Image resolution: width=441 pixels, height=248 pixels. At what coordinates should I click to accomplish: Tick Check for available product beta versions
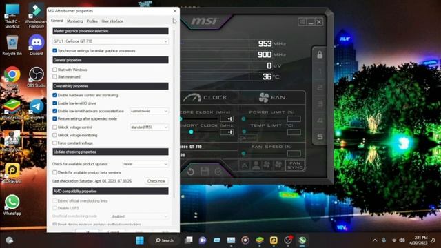(54, 172)
